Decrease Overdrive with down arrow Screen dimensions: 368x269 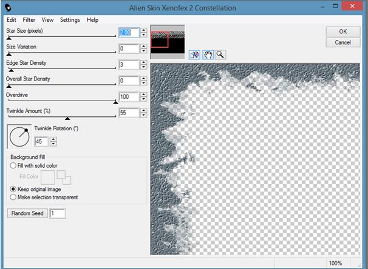144,99
